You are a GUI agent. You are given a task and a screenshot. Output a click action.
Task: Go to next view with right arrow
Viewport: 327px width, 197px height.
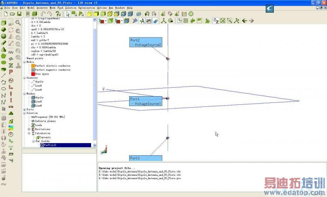point(251,20)
